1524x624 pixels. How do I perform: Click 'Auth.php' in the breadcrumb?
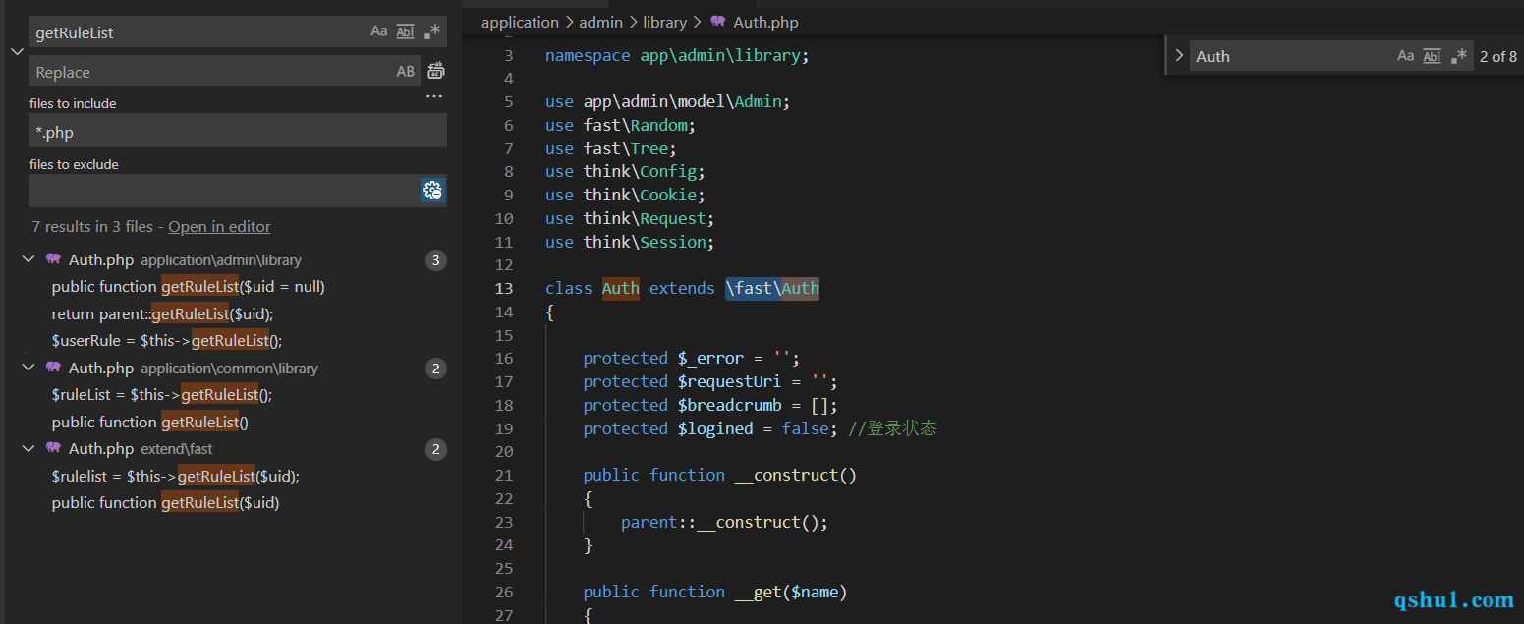[x=765, y=22]
